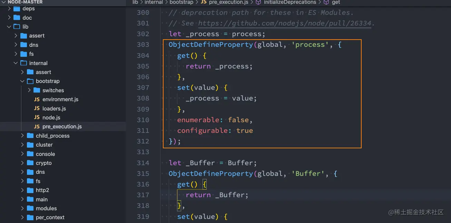451x223 pixels.
Task: Click the JS icon of node.js
Action: pos(37,117)
